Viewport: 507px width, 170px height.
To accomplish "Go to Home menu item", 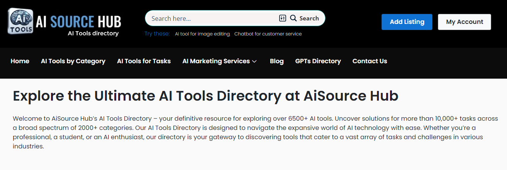I will [20, 61].
